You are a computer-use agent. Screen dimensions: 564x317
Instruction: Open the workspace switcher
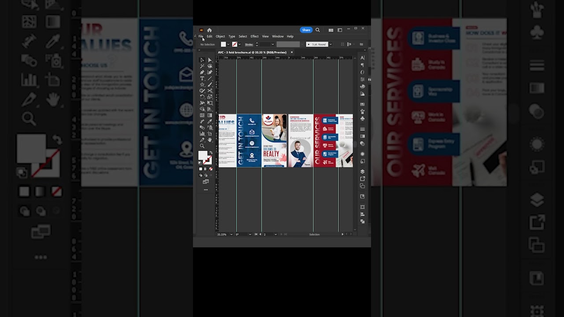click(x=340, y=30)
